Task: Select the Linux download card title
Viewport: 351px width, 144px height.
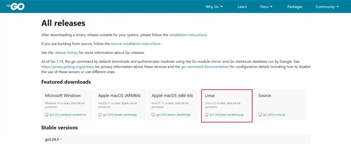Action: pos(210,96)
